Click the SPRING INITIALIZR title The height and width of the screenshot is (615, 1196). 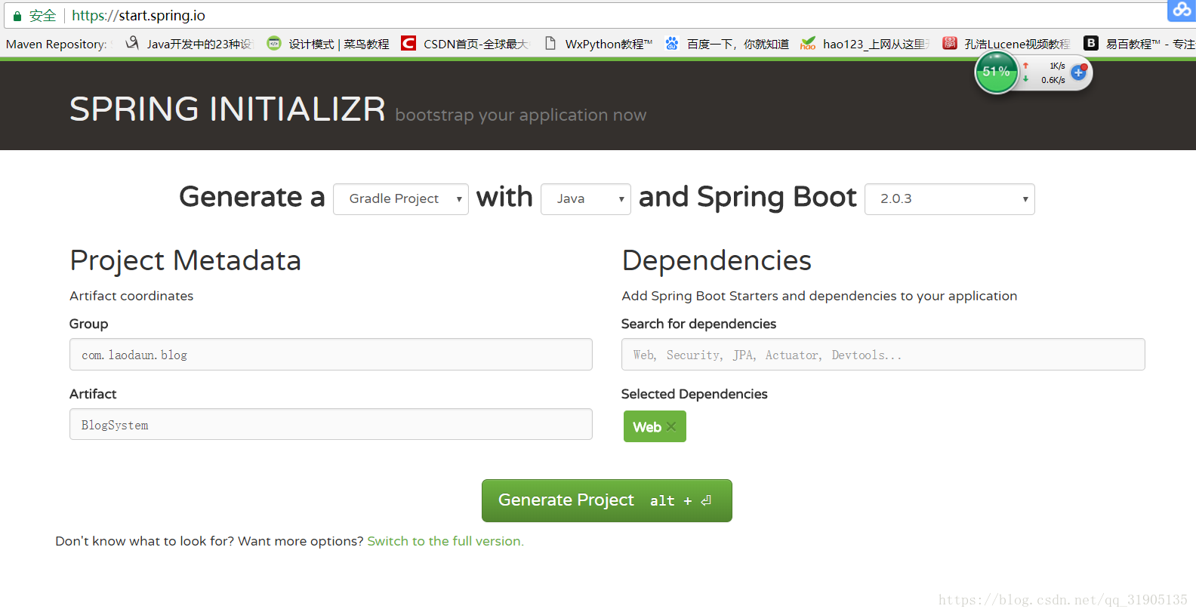coord(227,109)
